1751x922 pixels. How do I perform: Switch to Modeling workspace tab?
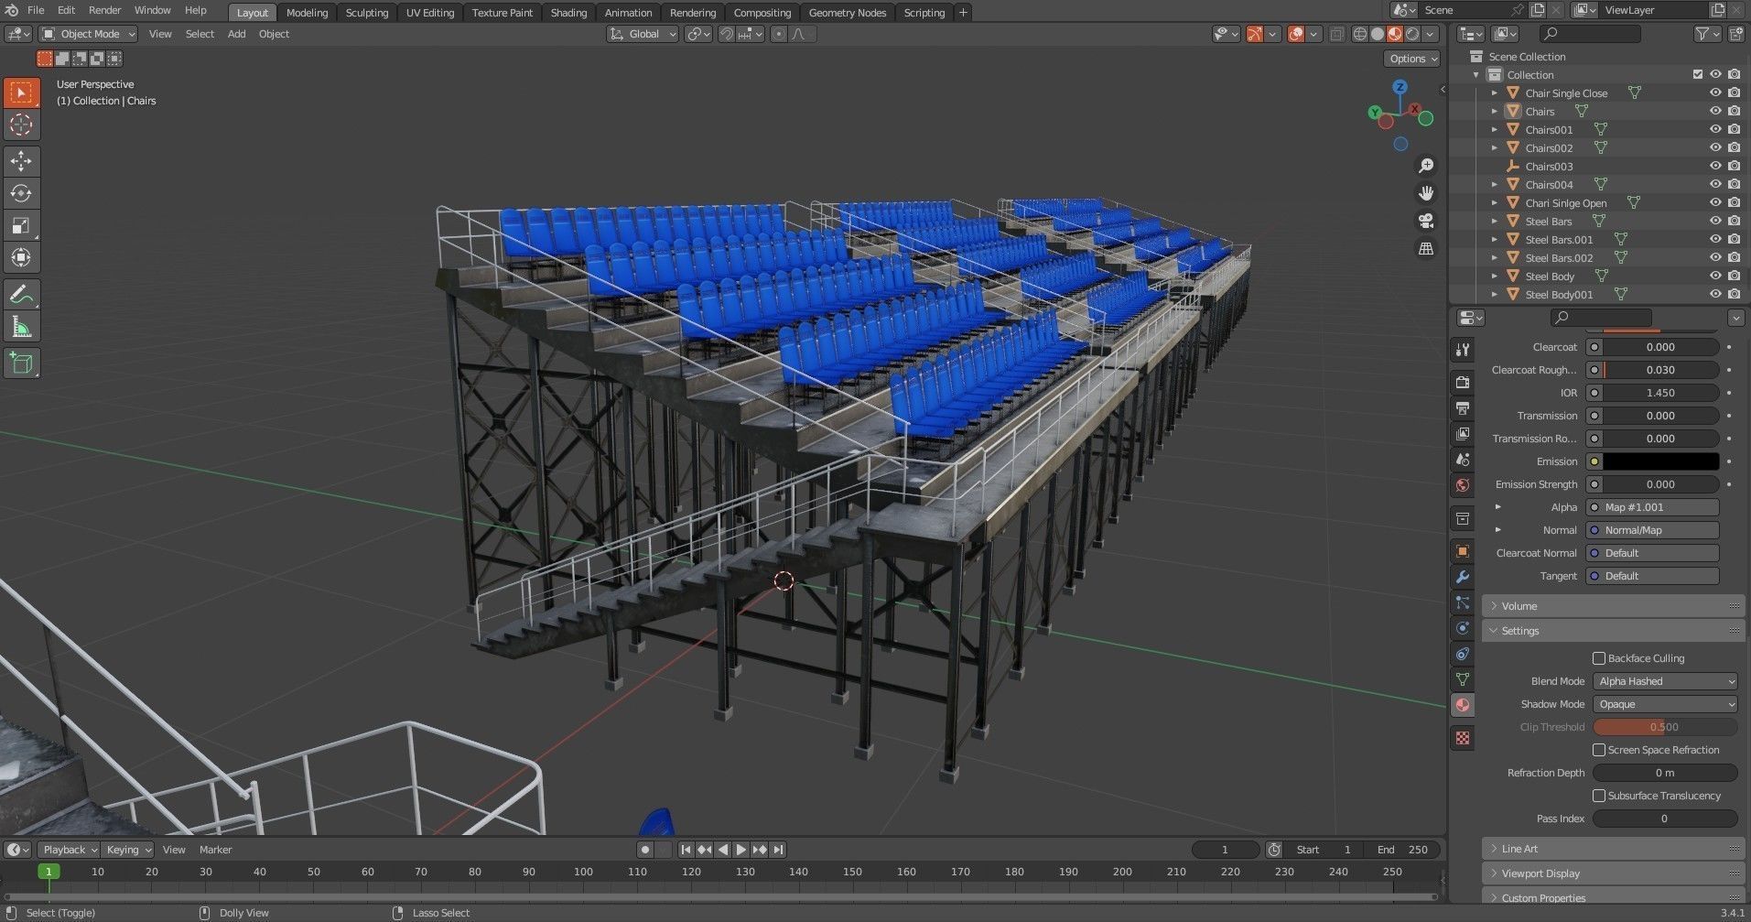(307, 13)
